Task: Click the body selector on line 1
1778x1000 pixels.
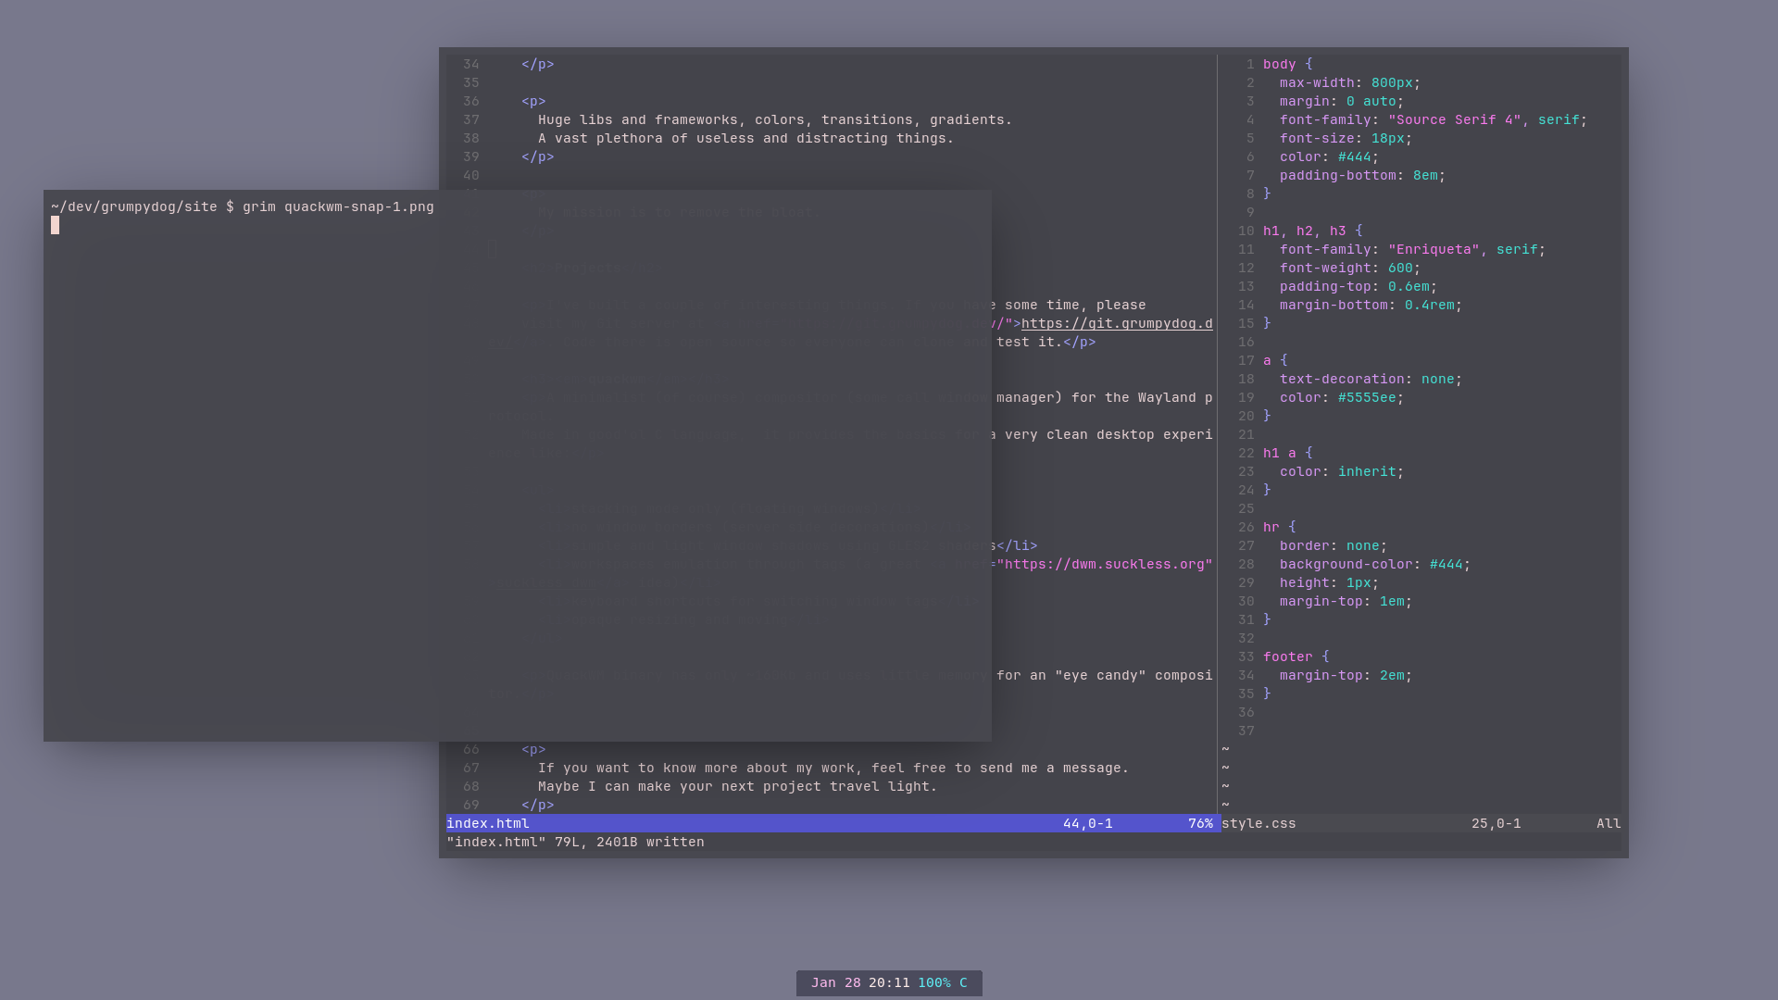Action: (1279, 64)
